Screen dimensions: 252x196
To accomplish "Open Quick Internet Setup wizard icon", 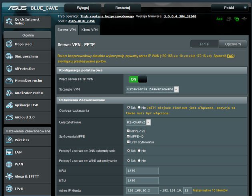I will [x=9, y=22].
